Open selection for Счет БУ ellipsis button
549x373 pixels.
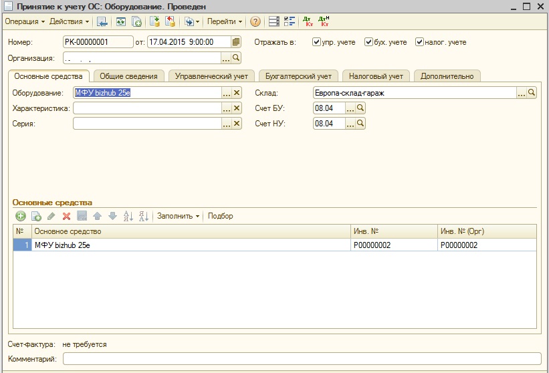tap(350, 108)
